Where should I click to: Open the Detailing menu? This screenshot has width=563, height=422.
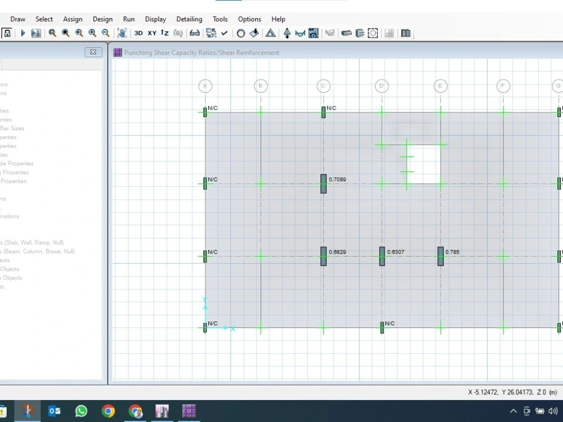189,19
